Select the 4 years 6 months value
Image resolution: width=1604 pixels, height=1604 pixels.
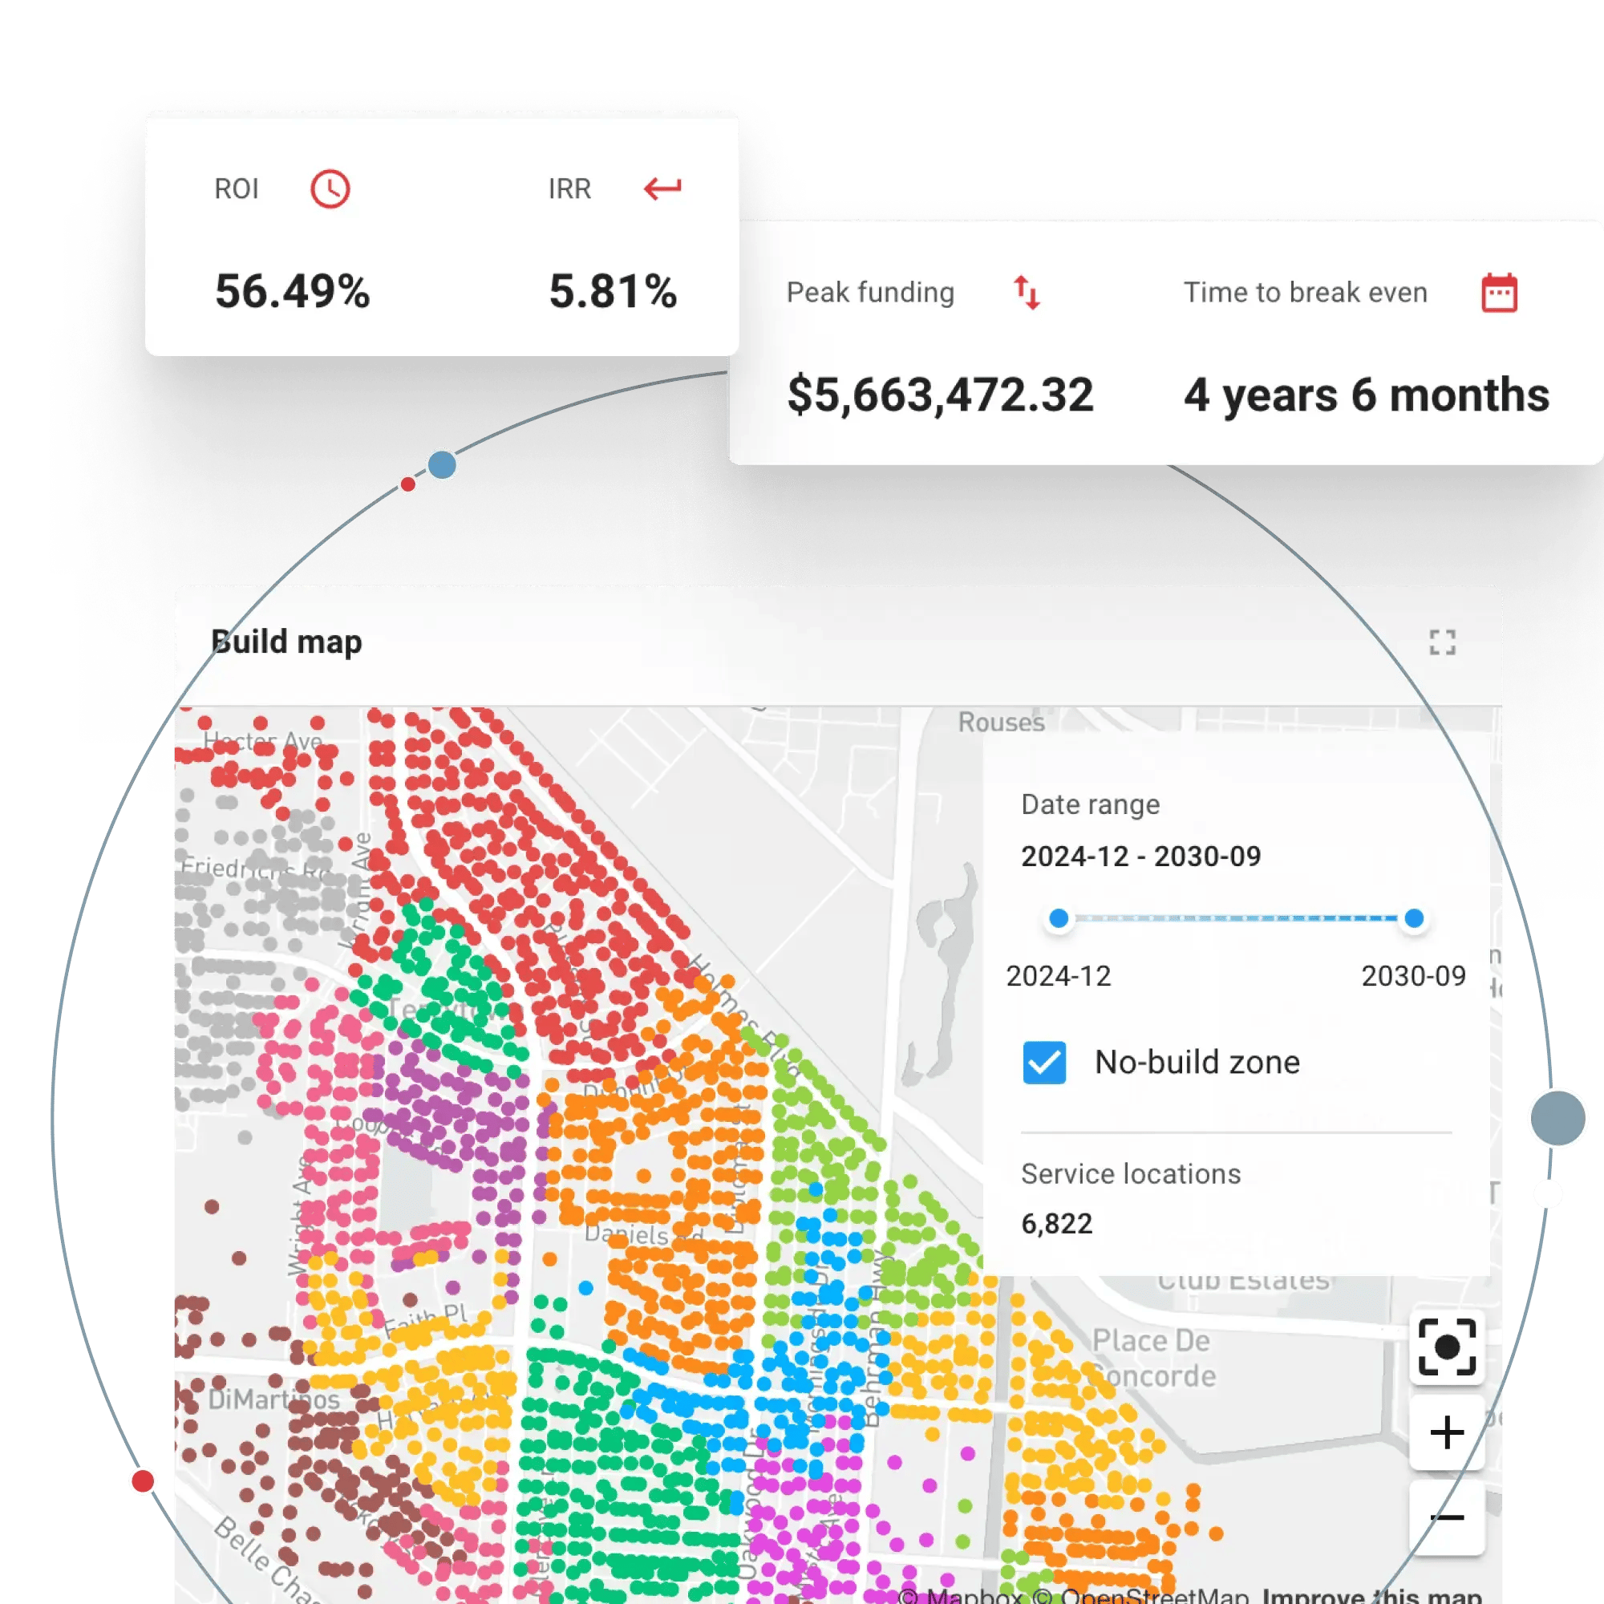pos(1367,395)
